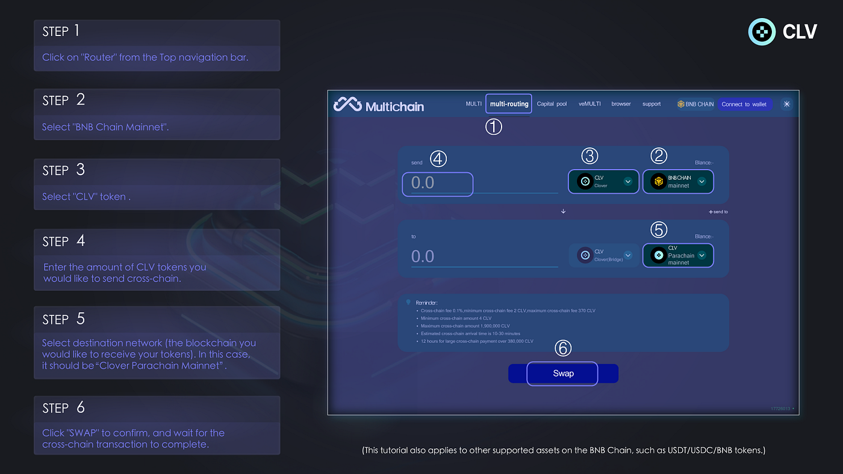Click the Connect to wallet button

point(744,104)
